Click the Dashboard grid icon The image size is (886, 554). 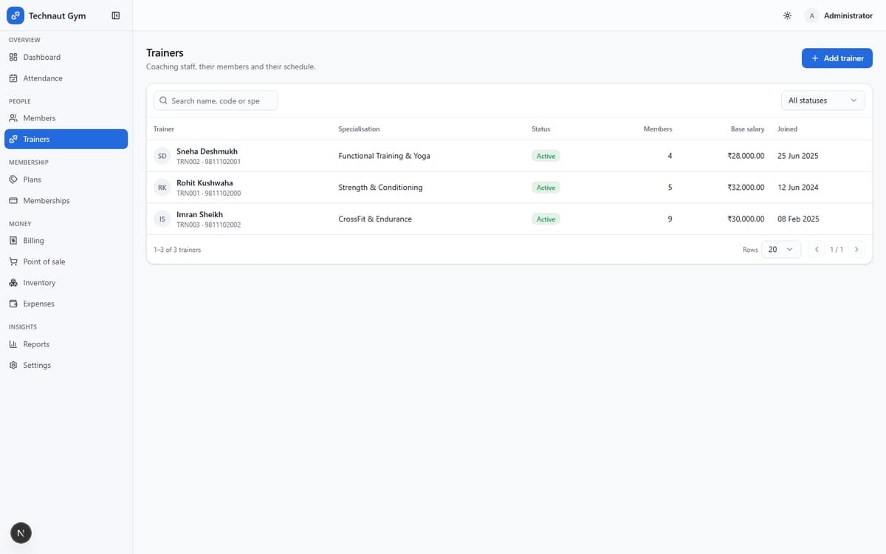(13, 57)
